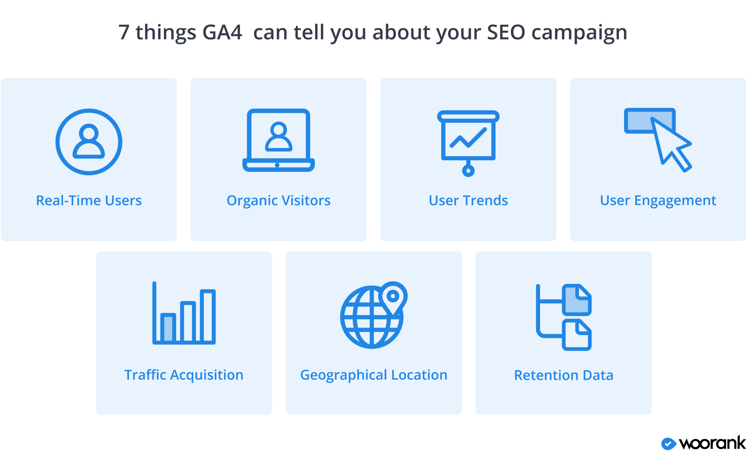Select the Organic Visitors label
Viewport: 747px width, 466px height.
tap(278, 201)
